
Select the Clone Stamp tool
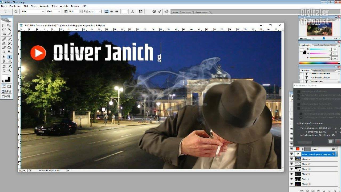[x=4, y=43]
